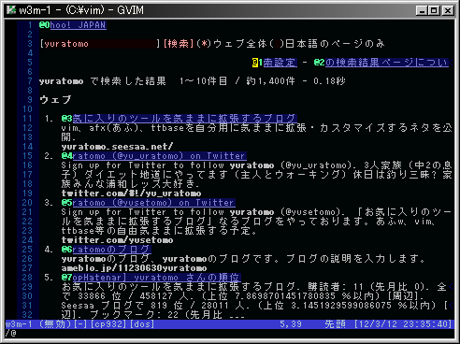Click the description text starting 'vim、afx(あふ)、ttbase'
The height and width of the screenshot is (344, 460).
pyautogui.click(x=256, y=128)
